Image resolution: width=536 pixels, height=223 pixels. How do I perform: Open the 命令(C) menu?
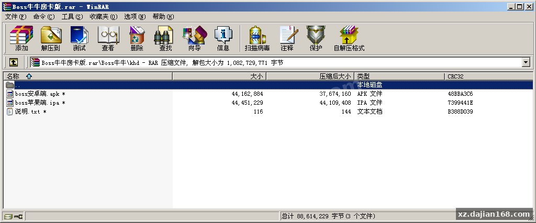pos(44,17)
